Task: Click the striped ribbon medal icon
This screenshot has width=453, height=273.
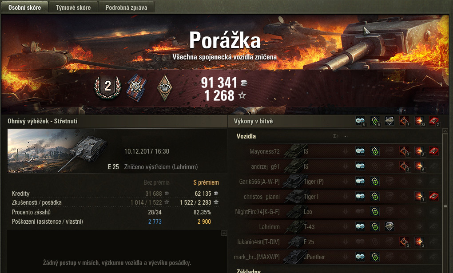Action: (x=136, y=87)
